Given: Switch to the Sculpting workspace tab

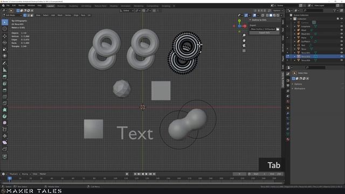Looking at the screenshot, I should [x=73, y=6].
